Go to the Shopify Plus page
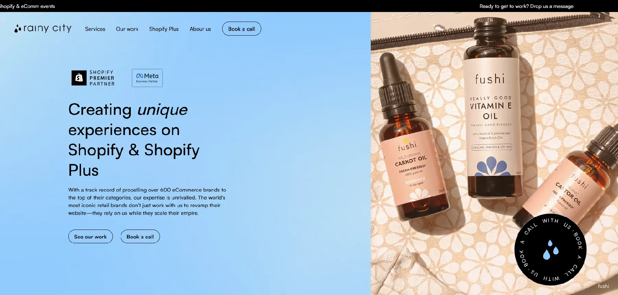618x295 pixels. pos(164,29)
